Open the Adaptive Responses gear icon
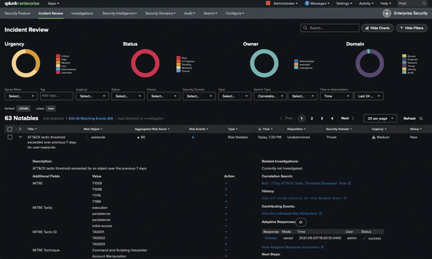The image size is (432, 259). pos(301,222)
